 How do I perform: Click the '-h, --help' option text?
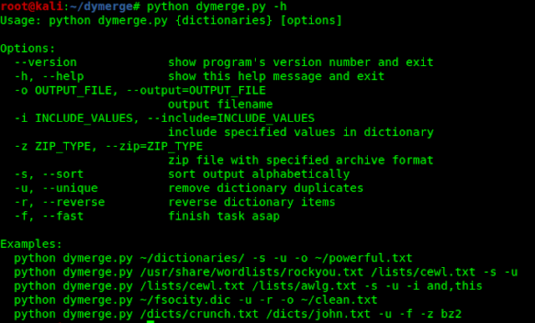click(49, 76)
